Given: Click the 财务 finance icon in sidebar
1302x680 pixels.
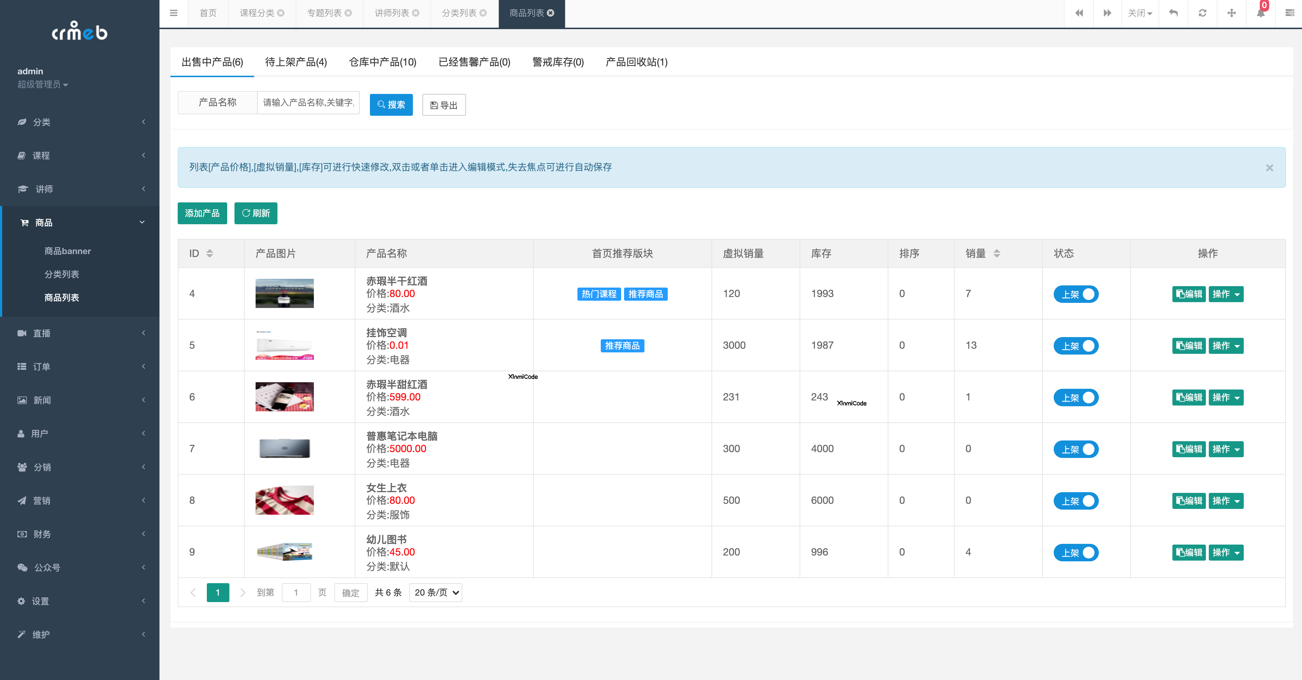Looking at the screenshot, I should [x=22, y=534].
